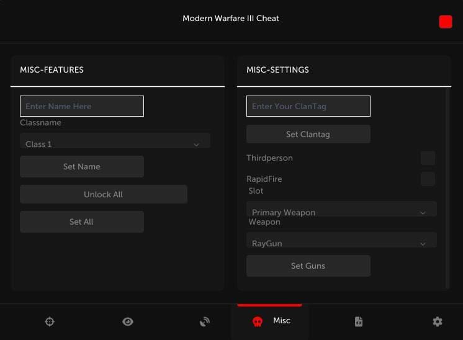Focus the Enter Name Here field
The image size is (463, 340).
point(82,106)
